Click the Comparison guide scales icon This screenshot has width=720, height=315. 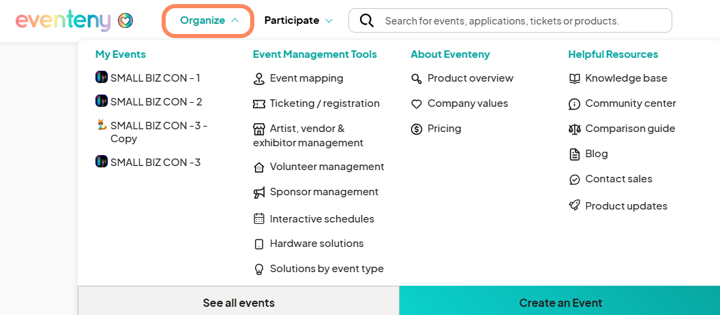pyautogui.click(x=575, y=129)
